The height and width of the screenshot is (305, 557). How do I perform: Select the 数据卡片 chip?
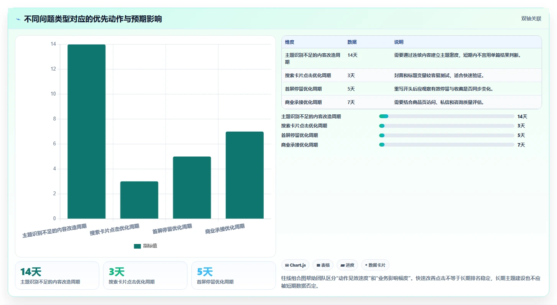pos(375,265)
